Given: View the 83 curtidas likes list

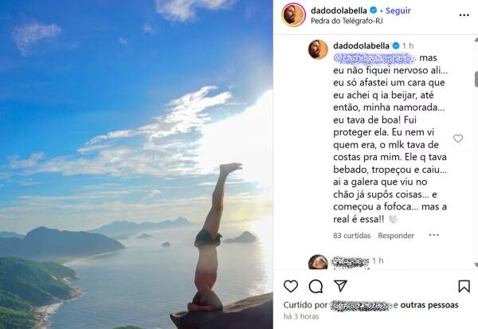Looking at the screenshot, I should tap(352, 235).
